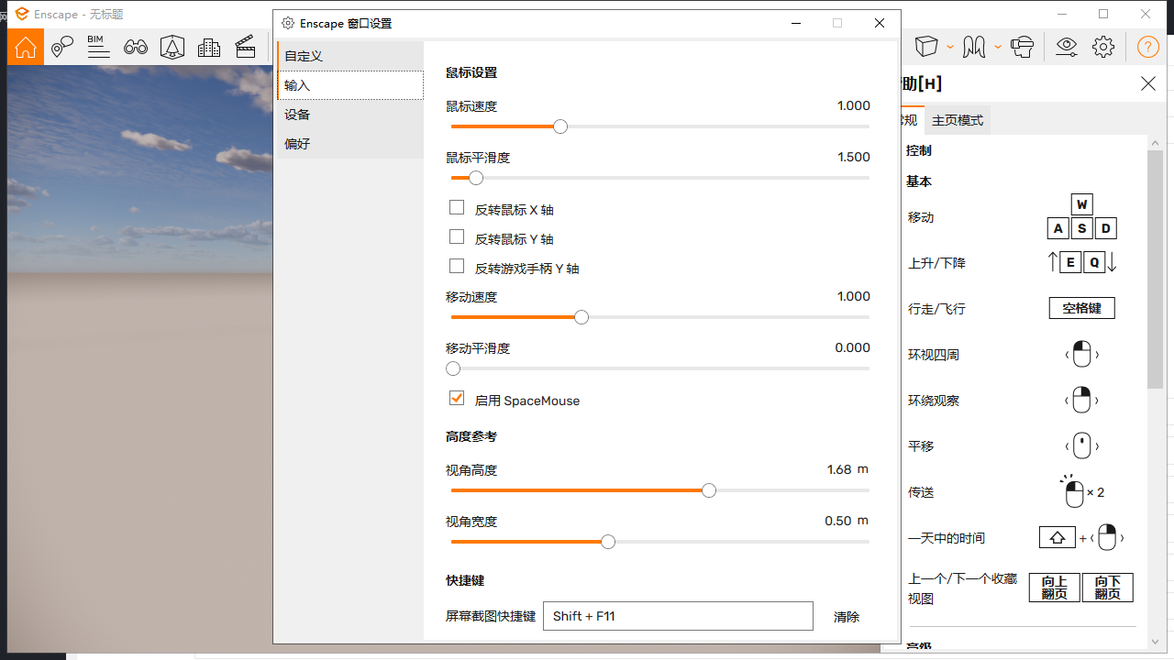
Task: Click the Q key icon for descend
Action: tap(1093, 263)
